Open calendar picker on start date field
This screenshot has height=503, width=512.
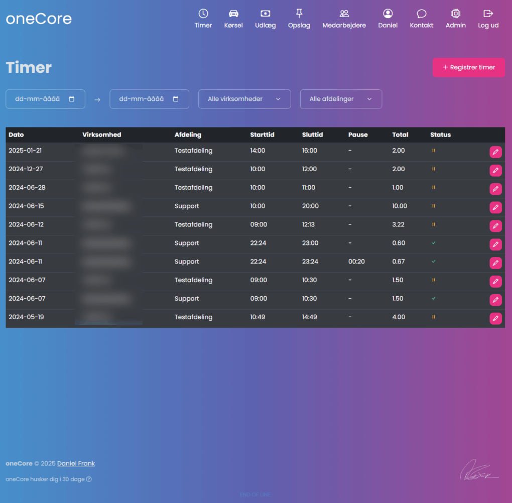[x=72, y=99]
